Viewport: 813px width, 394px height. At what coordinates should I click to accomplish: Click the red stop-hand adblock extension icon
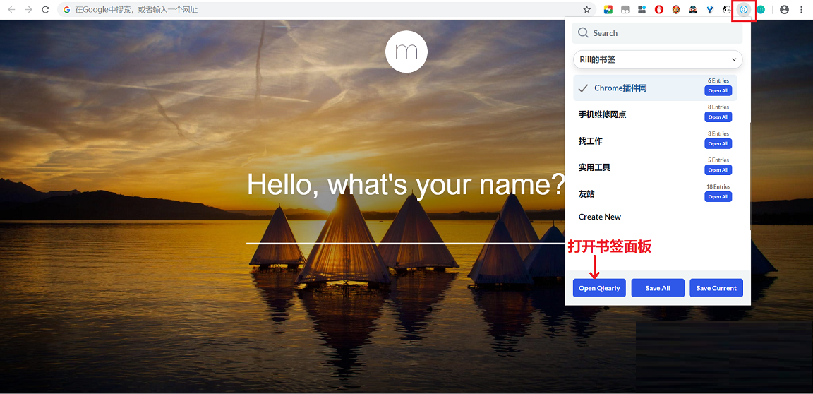[x=659, y=10]
